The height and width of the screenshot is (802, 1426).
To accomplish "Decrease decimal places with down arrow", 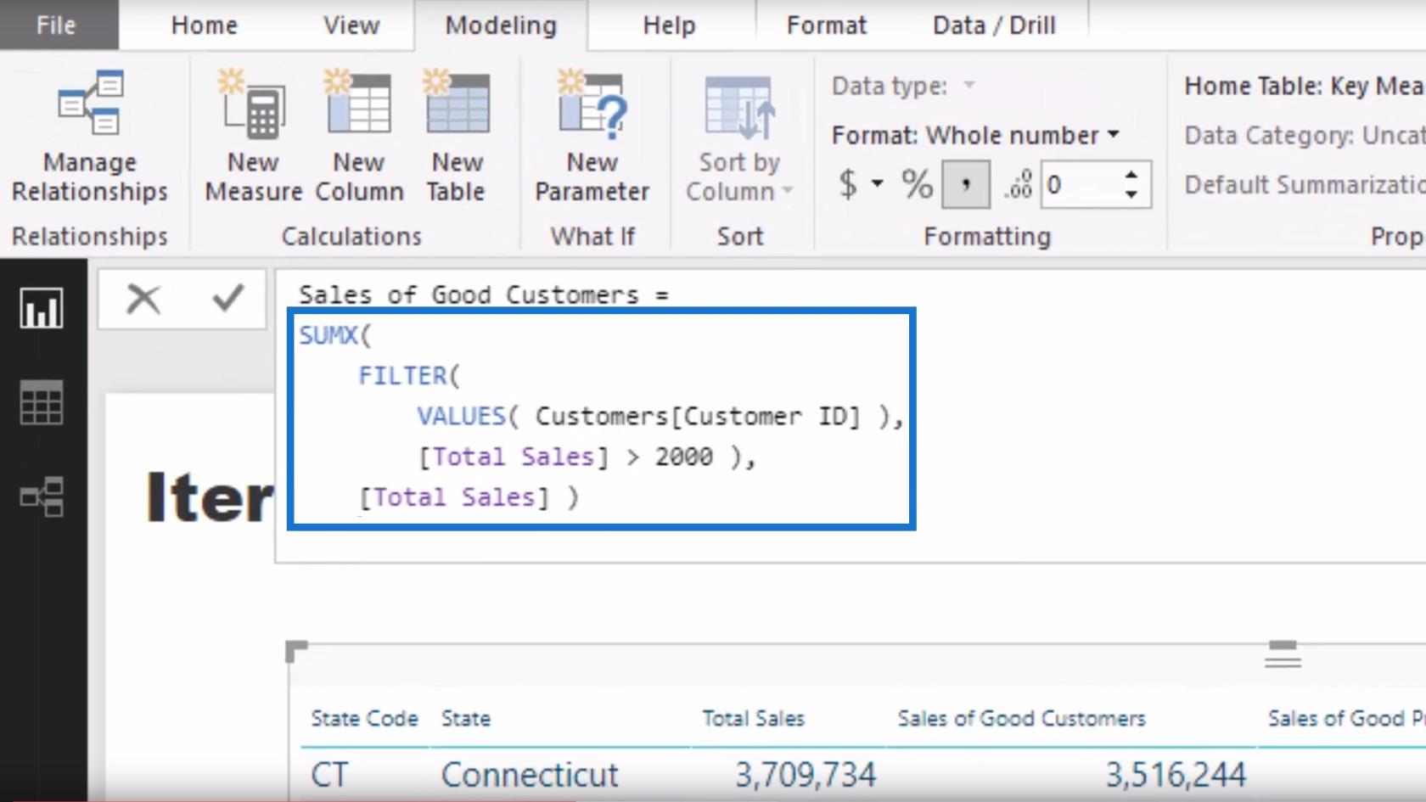I will tap(1131, 194).
